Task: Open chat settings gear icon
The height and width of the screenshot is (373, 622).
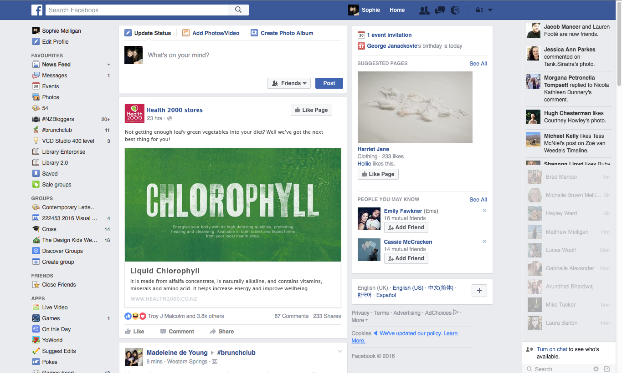Action: point(596,369)
